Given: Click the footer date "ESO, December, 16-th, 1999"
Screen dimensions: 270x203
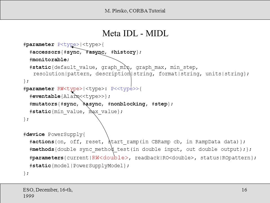Looking at the screenshot, I should pos(48,193).
